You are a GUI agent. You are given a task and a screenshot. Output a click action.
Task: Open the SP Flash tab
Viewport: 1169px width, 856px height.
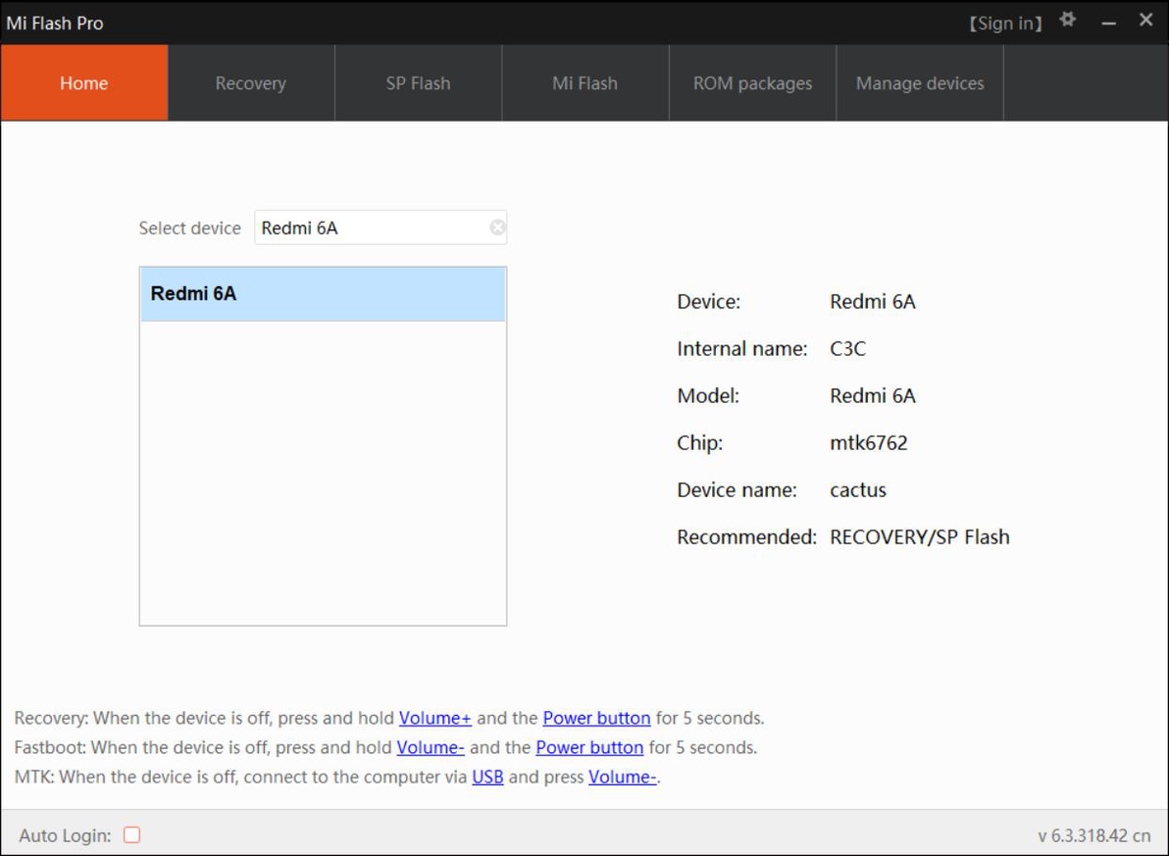click(418, 82)
